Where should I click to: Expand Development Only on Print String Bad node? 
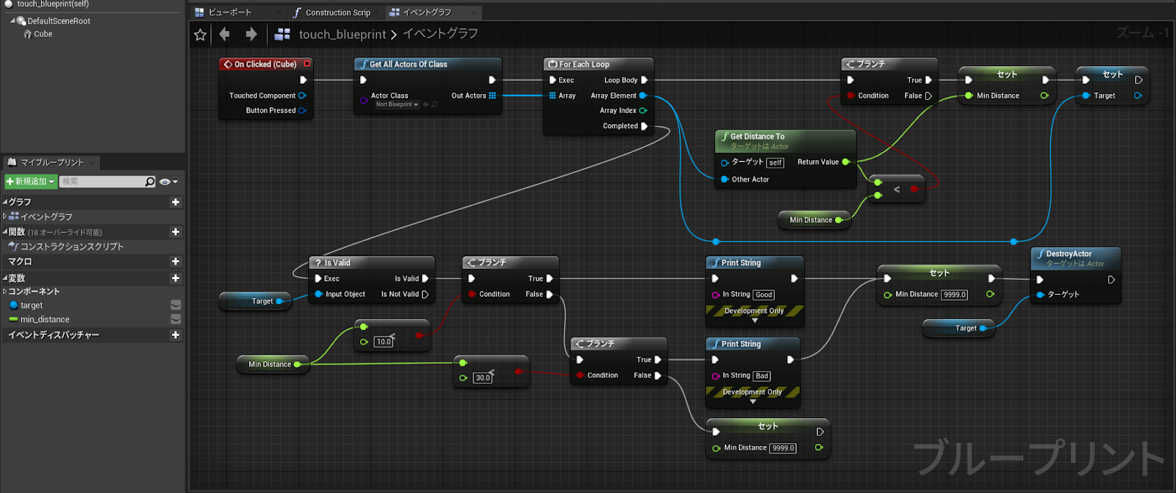(x=753, y=402)
